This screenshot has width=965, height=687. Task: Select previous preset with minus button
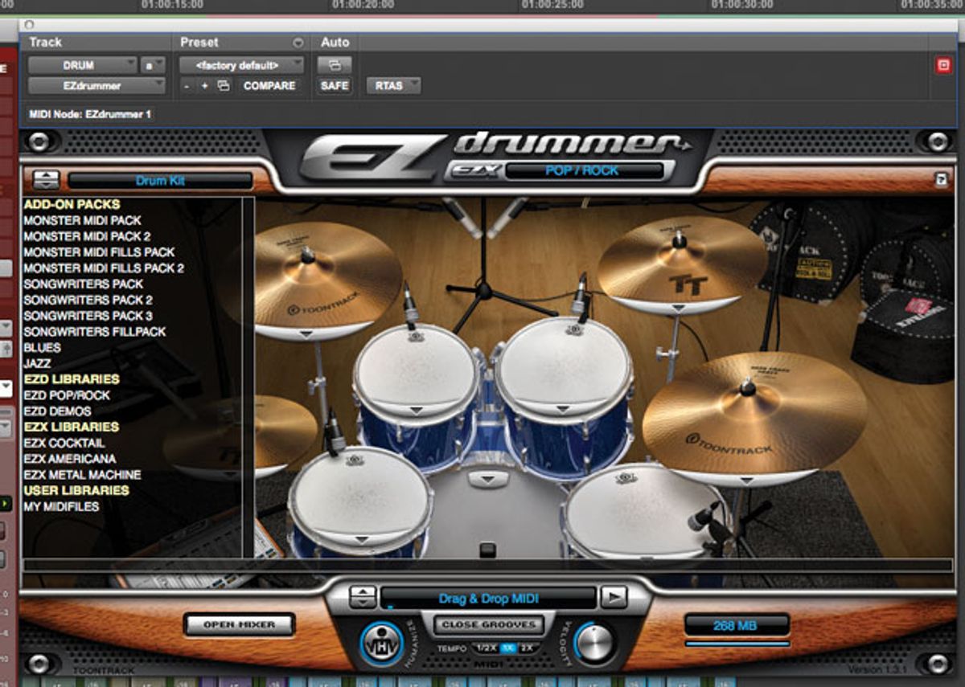coord(187,85)
